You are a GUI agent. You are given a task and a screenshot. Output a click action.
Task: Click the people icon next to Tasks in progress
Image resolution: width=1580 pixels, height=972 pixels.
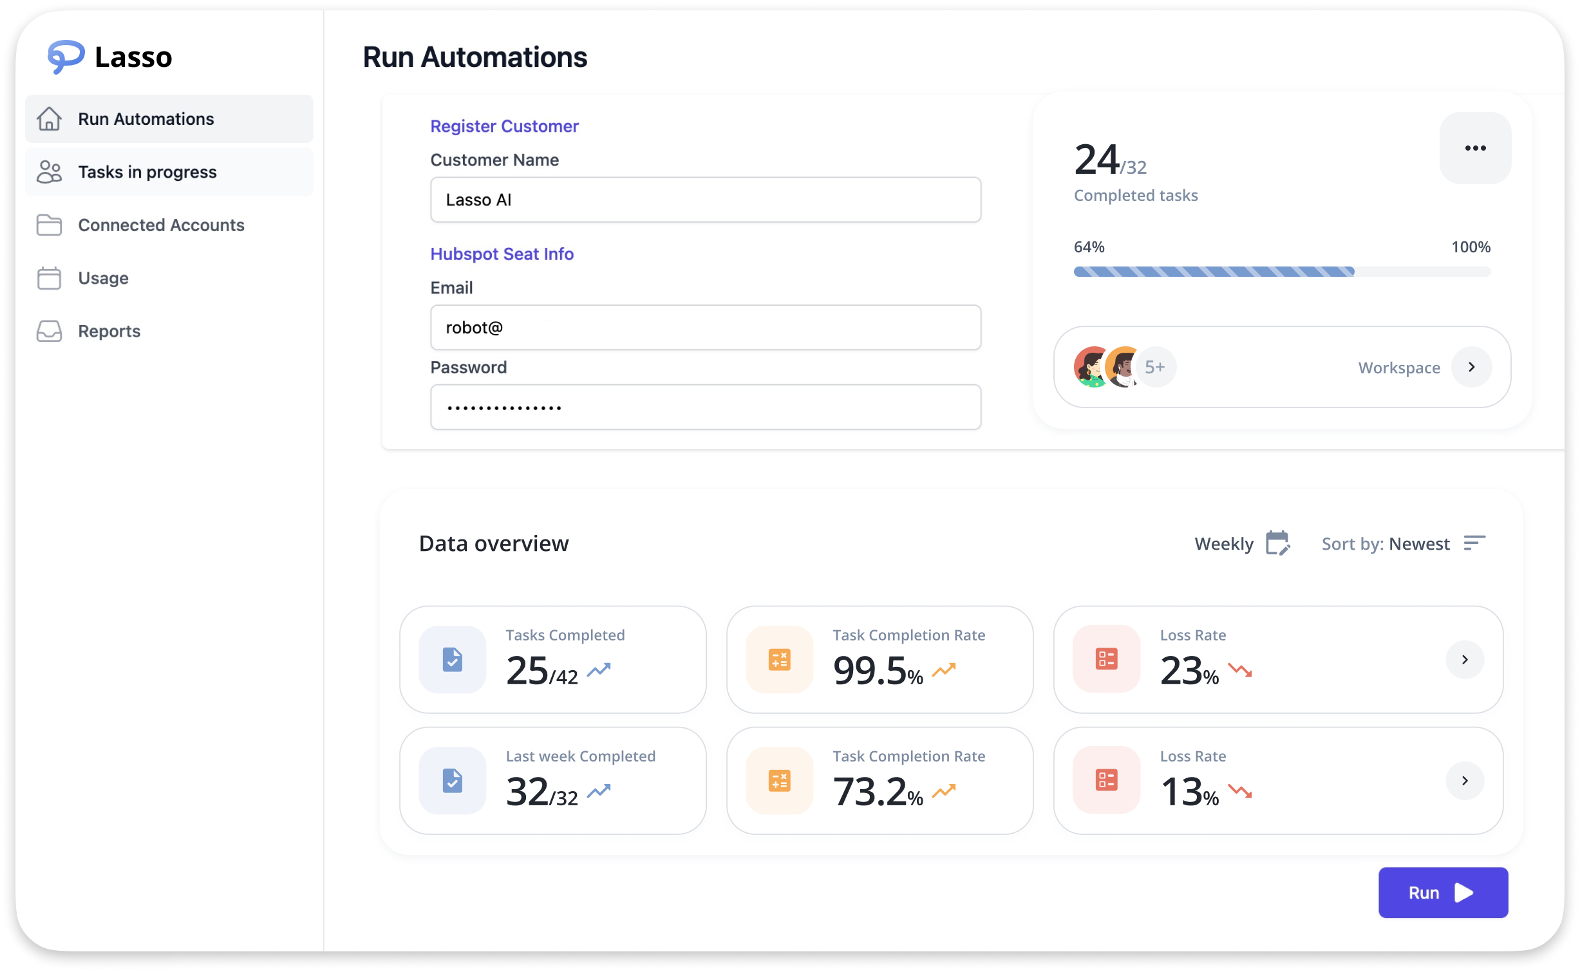tap(48, 171)
